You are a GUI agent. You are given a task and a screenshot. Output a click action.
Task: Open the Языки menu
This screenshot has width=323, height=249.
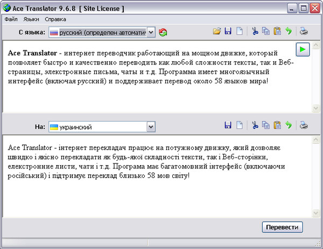(x=31, y=19)
